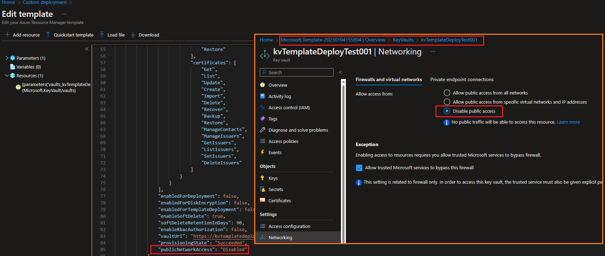
Task: Click the Networking icon in Settings
Action: click(x=262, y=237)
